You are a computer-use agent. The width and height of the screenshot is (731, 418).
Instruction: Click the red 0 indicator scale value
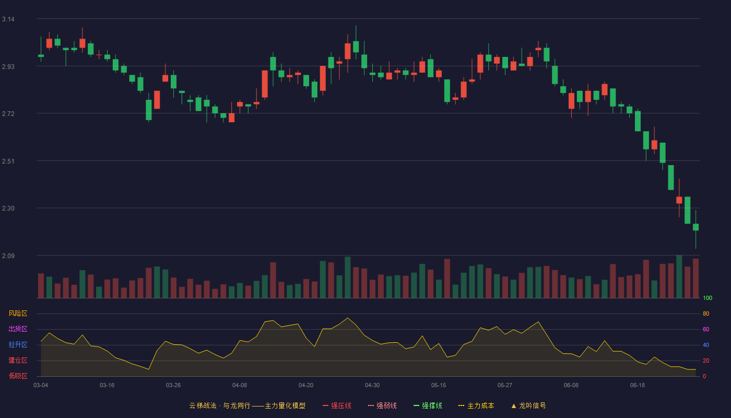click(x=704, y=376)
